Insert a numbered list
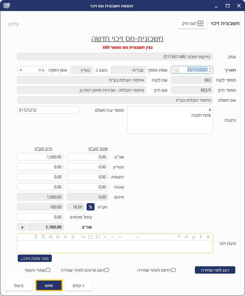The image size is (245, 296). click(x=91, y=237)
